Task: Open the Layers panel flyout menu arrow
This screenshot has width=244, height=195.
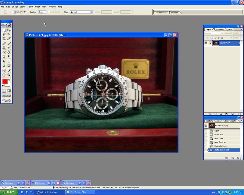Action: pyautogui.click(x=241, y=29)
